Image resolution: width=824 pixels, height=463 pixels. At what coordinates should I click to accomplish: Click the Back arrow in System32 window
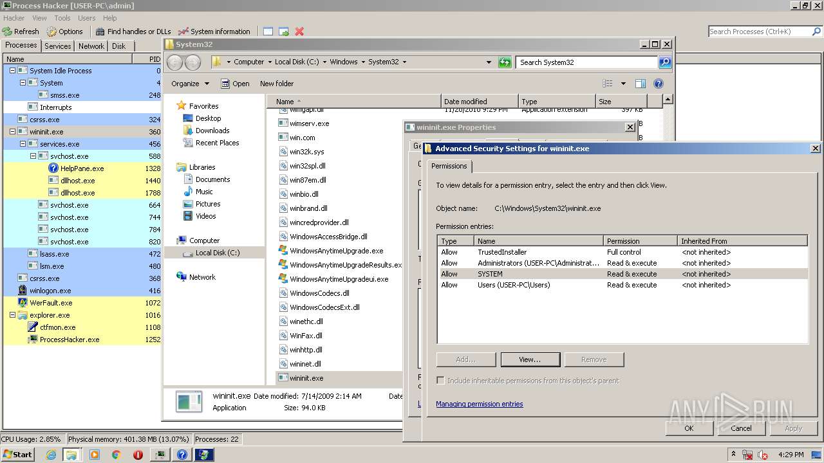click(x=174, y=62)
